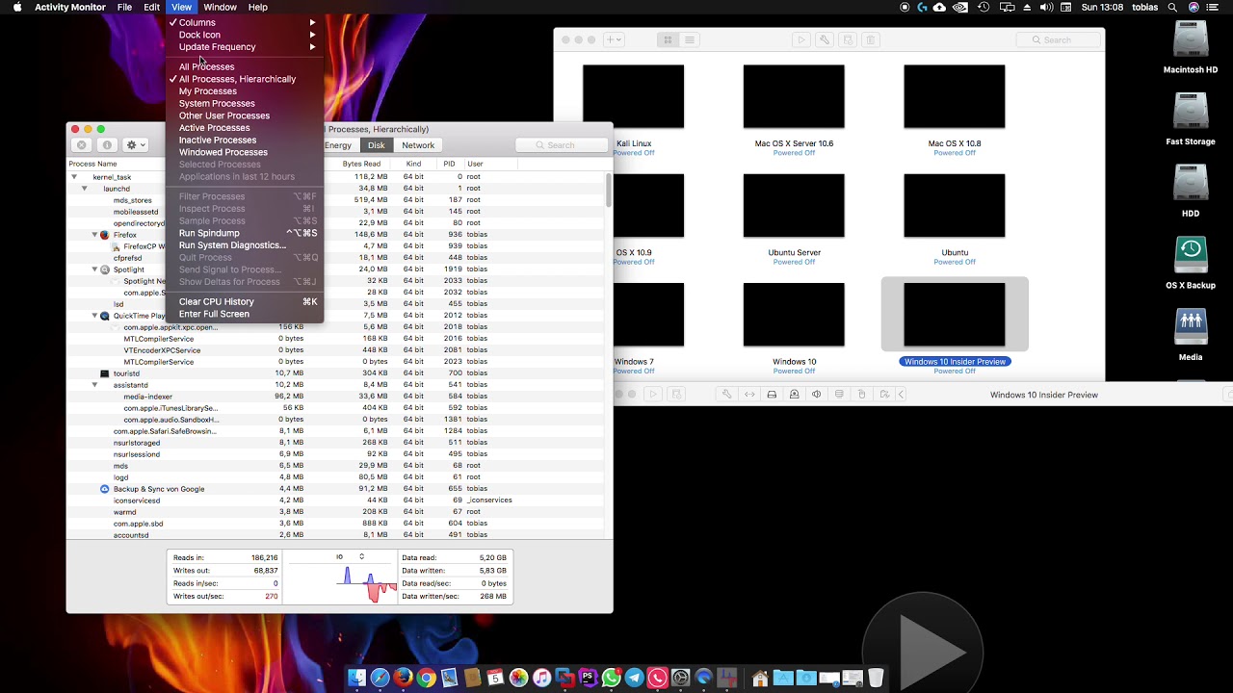
Task: Collapse the kernel_task tree row
Action: (x=74, y=177)
